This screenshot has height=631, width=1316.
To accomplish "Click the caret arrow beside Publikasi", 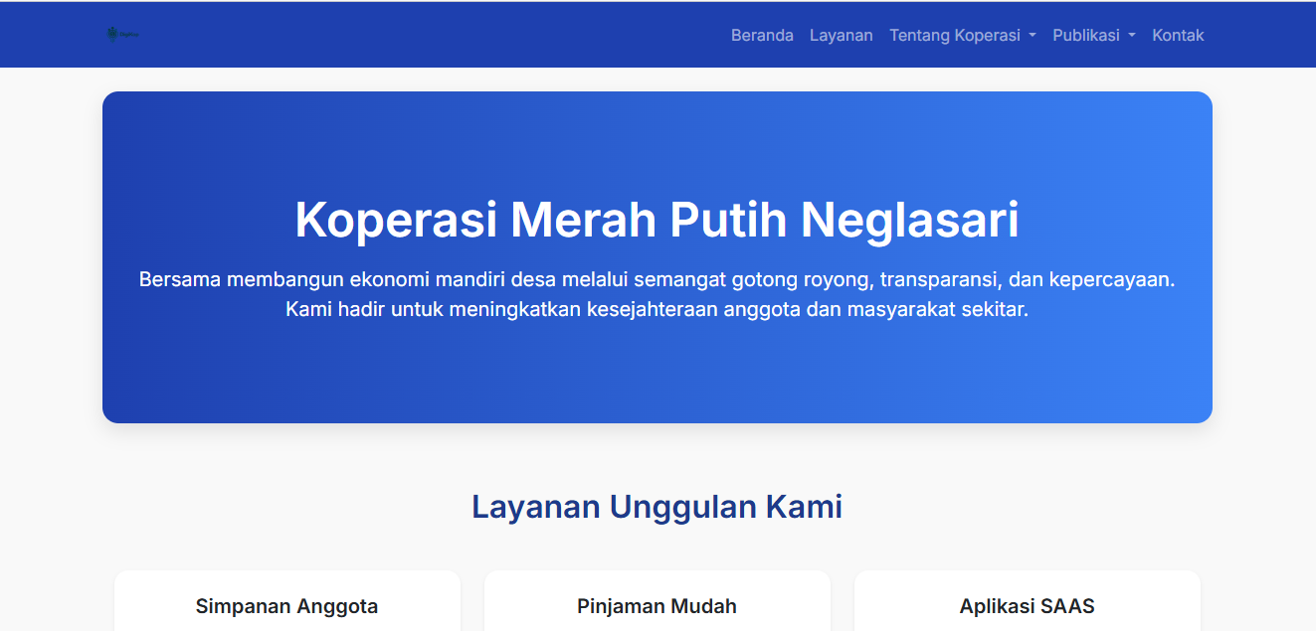I will click(x=1132, y=36).
